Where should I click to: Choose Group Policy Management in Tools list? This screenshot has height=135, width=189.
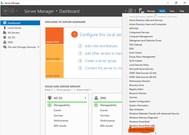[142, 57]
